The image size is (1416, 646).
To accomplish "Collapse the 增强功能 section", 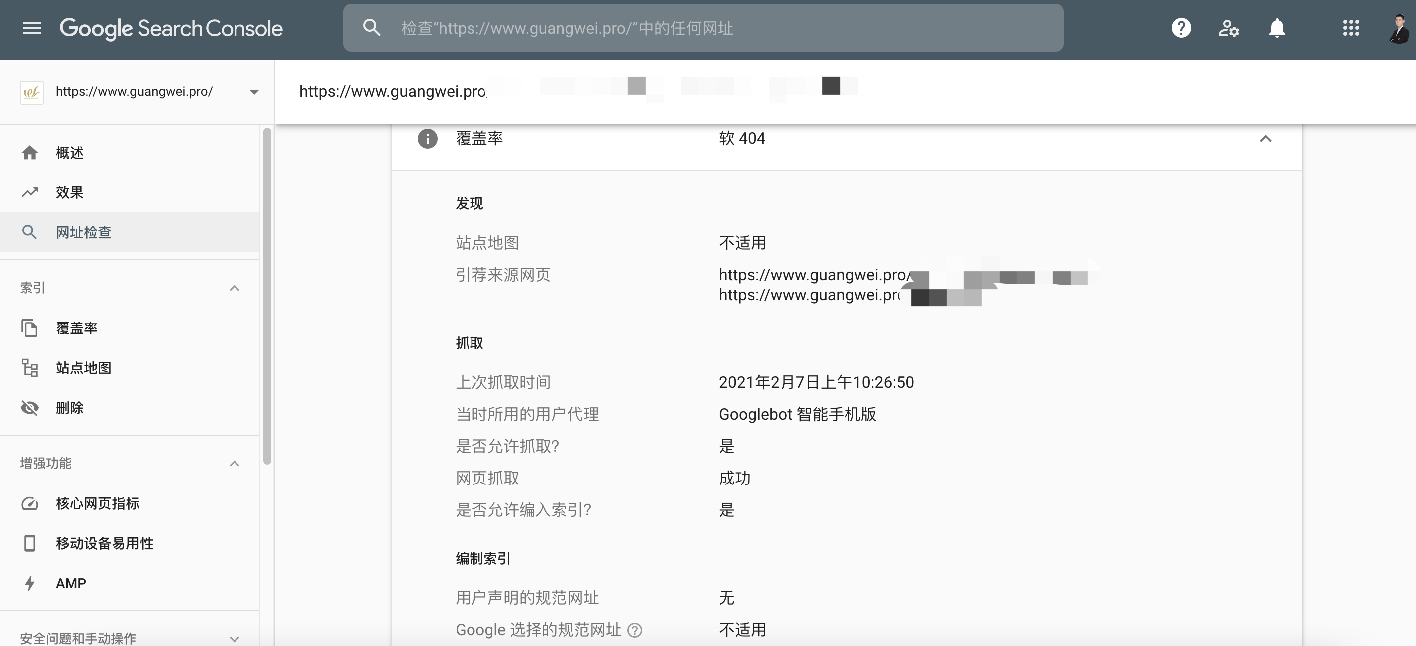I will [x=234, y=464].
